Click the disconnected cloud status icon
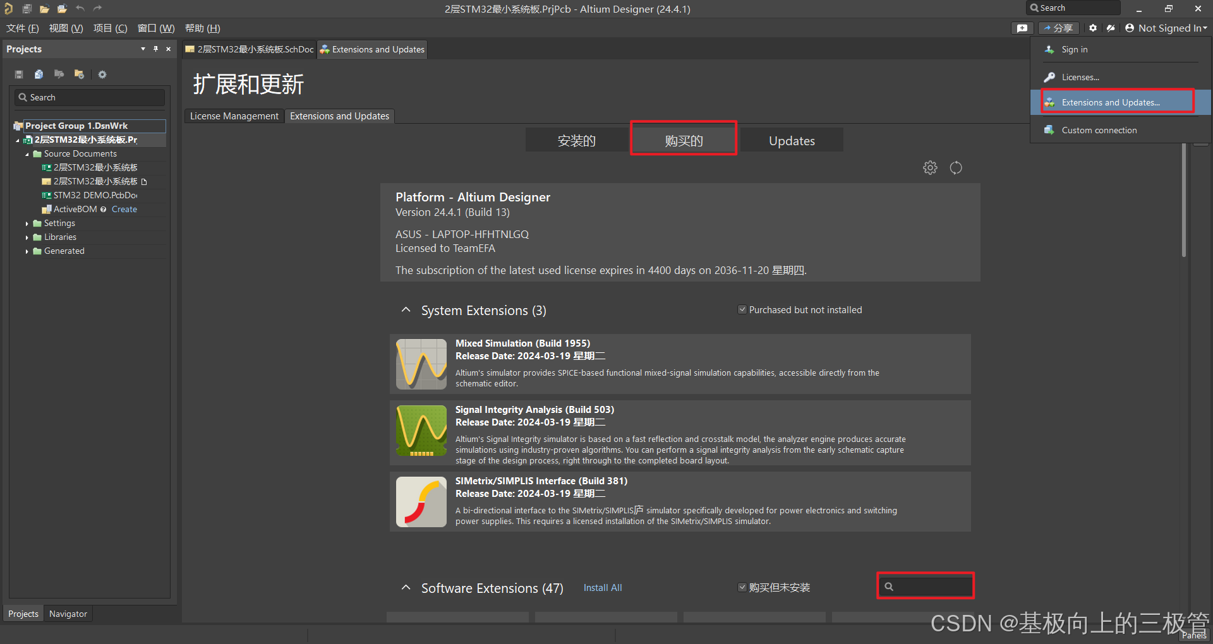 [1111, 28]
